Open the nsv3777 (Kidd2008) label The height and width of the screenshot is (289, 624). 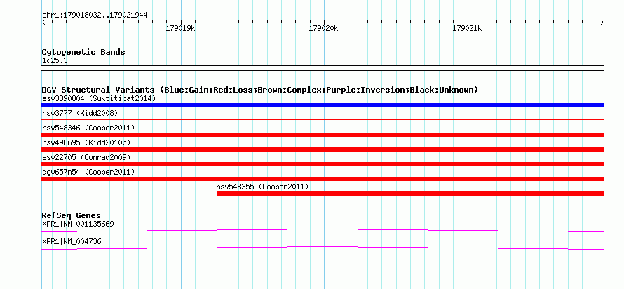click(x=80, y=113)
